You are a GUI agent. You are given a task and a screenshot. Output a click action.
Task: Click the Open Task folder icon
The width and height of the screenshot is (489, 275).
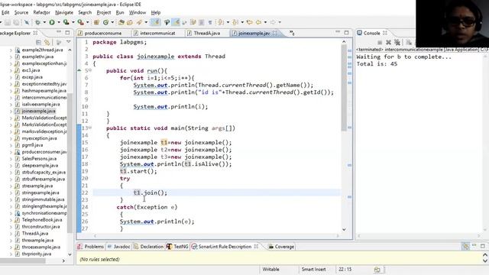[130, 22]
